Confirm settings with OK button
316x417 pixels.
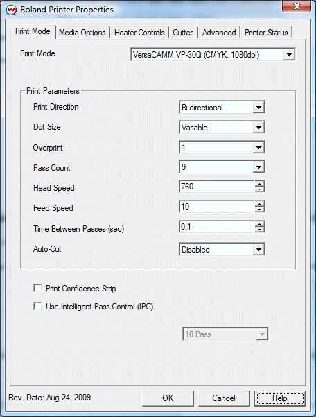[x=168, y=398]
